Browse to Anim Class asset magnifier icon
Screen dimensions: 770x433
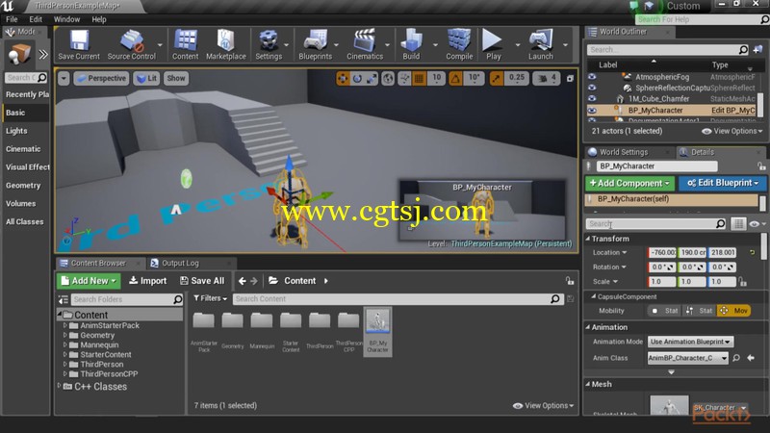[736, 358]
